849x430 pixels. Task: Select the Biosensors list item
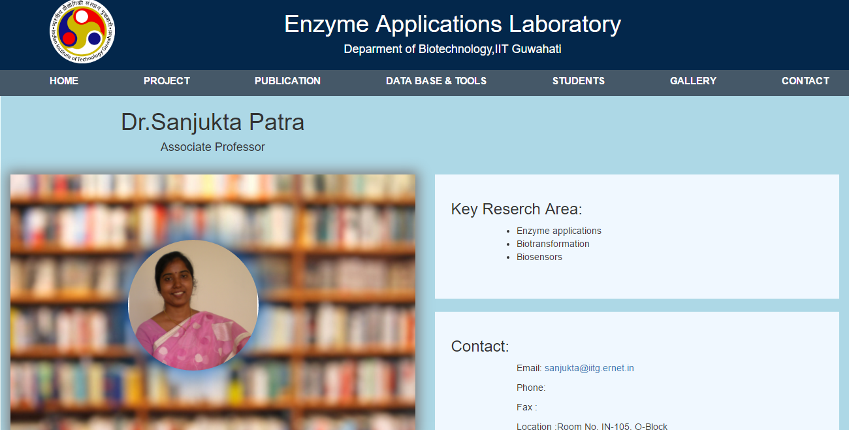(539, 257)
